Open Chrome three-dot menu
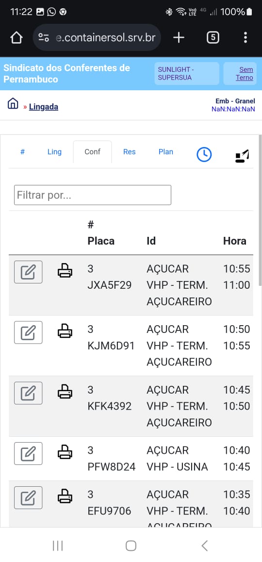This screenshot has width=262, height=562. click(x=246, y=38)
